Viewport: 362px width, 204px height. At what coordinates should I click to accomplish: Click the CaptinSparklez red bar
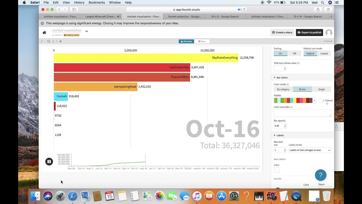tap(122, 67)
